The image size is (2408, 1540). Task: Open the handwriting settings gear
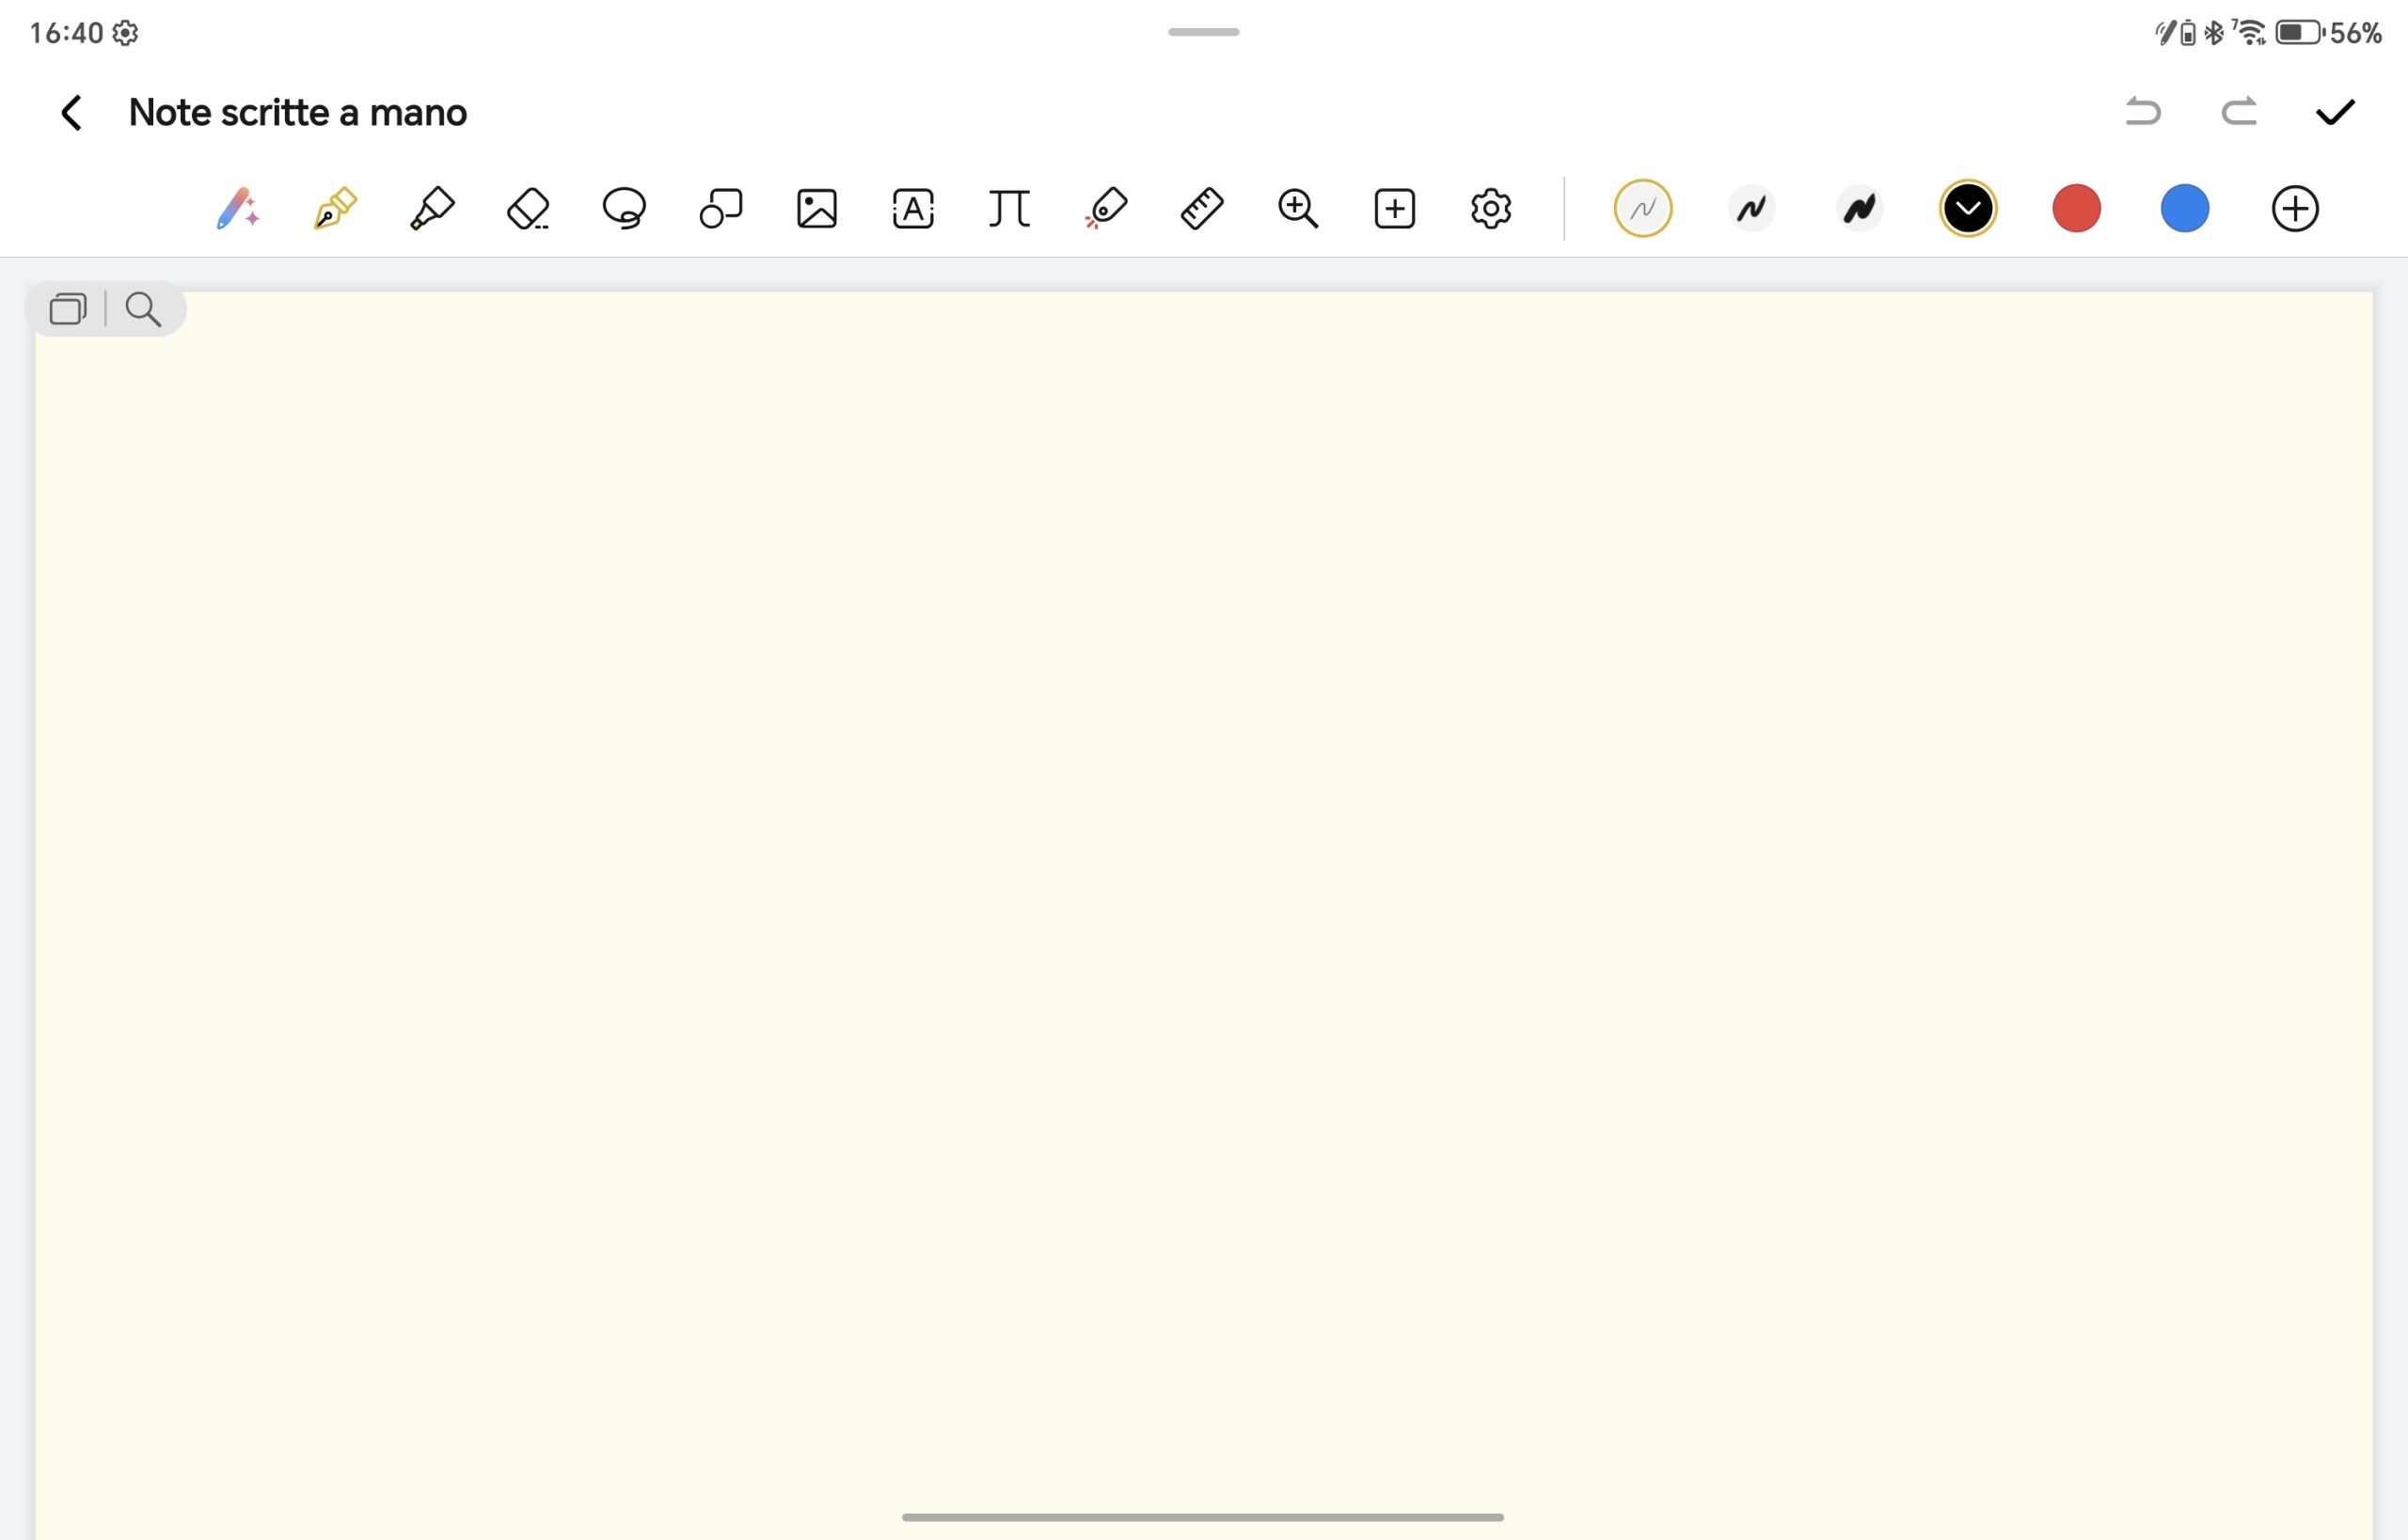1491,209
